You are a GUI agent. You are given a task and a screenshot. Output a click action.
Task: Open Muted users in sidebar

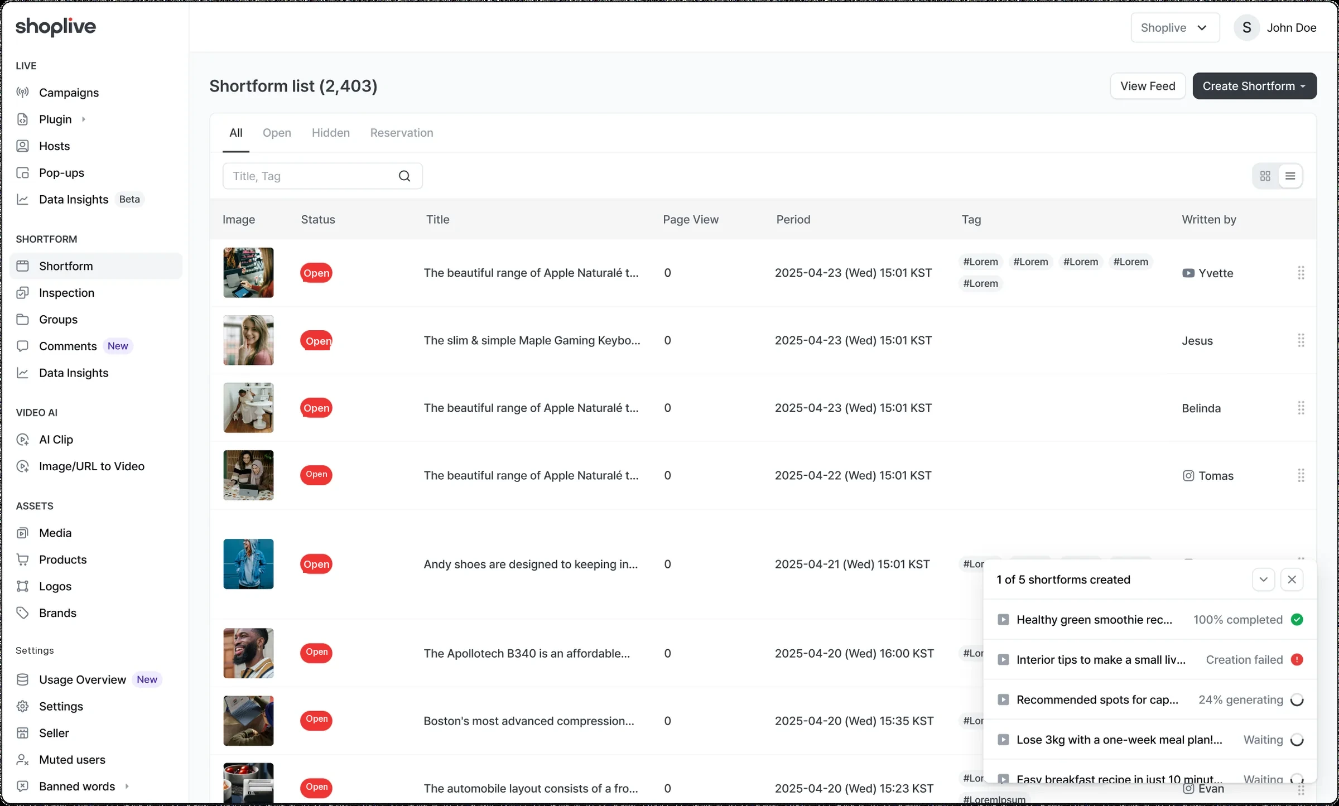pyautogui.click(x=72, y=760)
